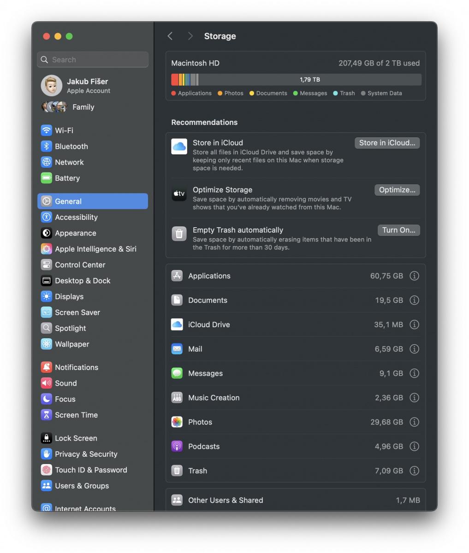Open the Battery icon in sidebar

point(46,178)
